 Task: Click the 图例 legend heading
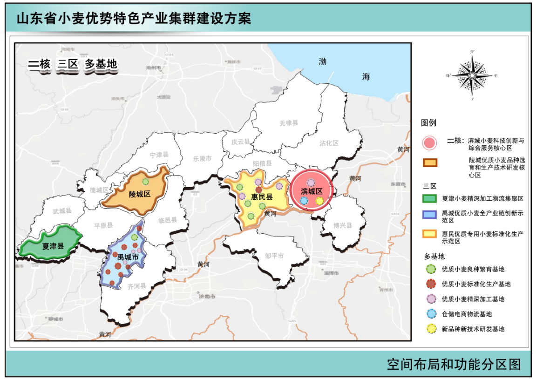(x=428, y=123)
